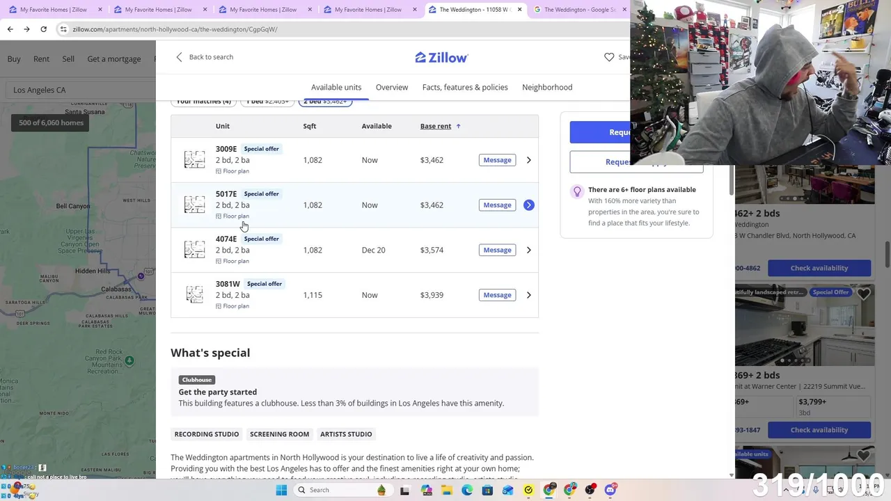Click Los Angeles CA search field
This screenshot has height=501, width=891.
coord(80,90)
